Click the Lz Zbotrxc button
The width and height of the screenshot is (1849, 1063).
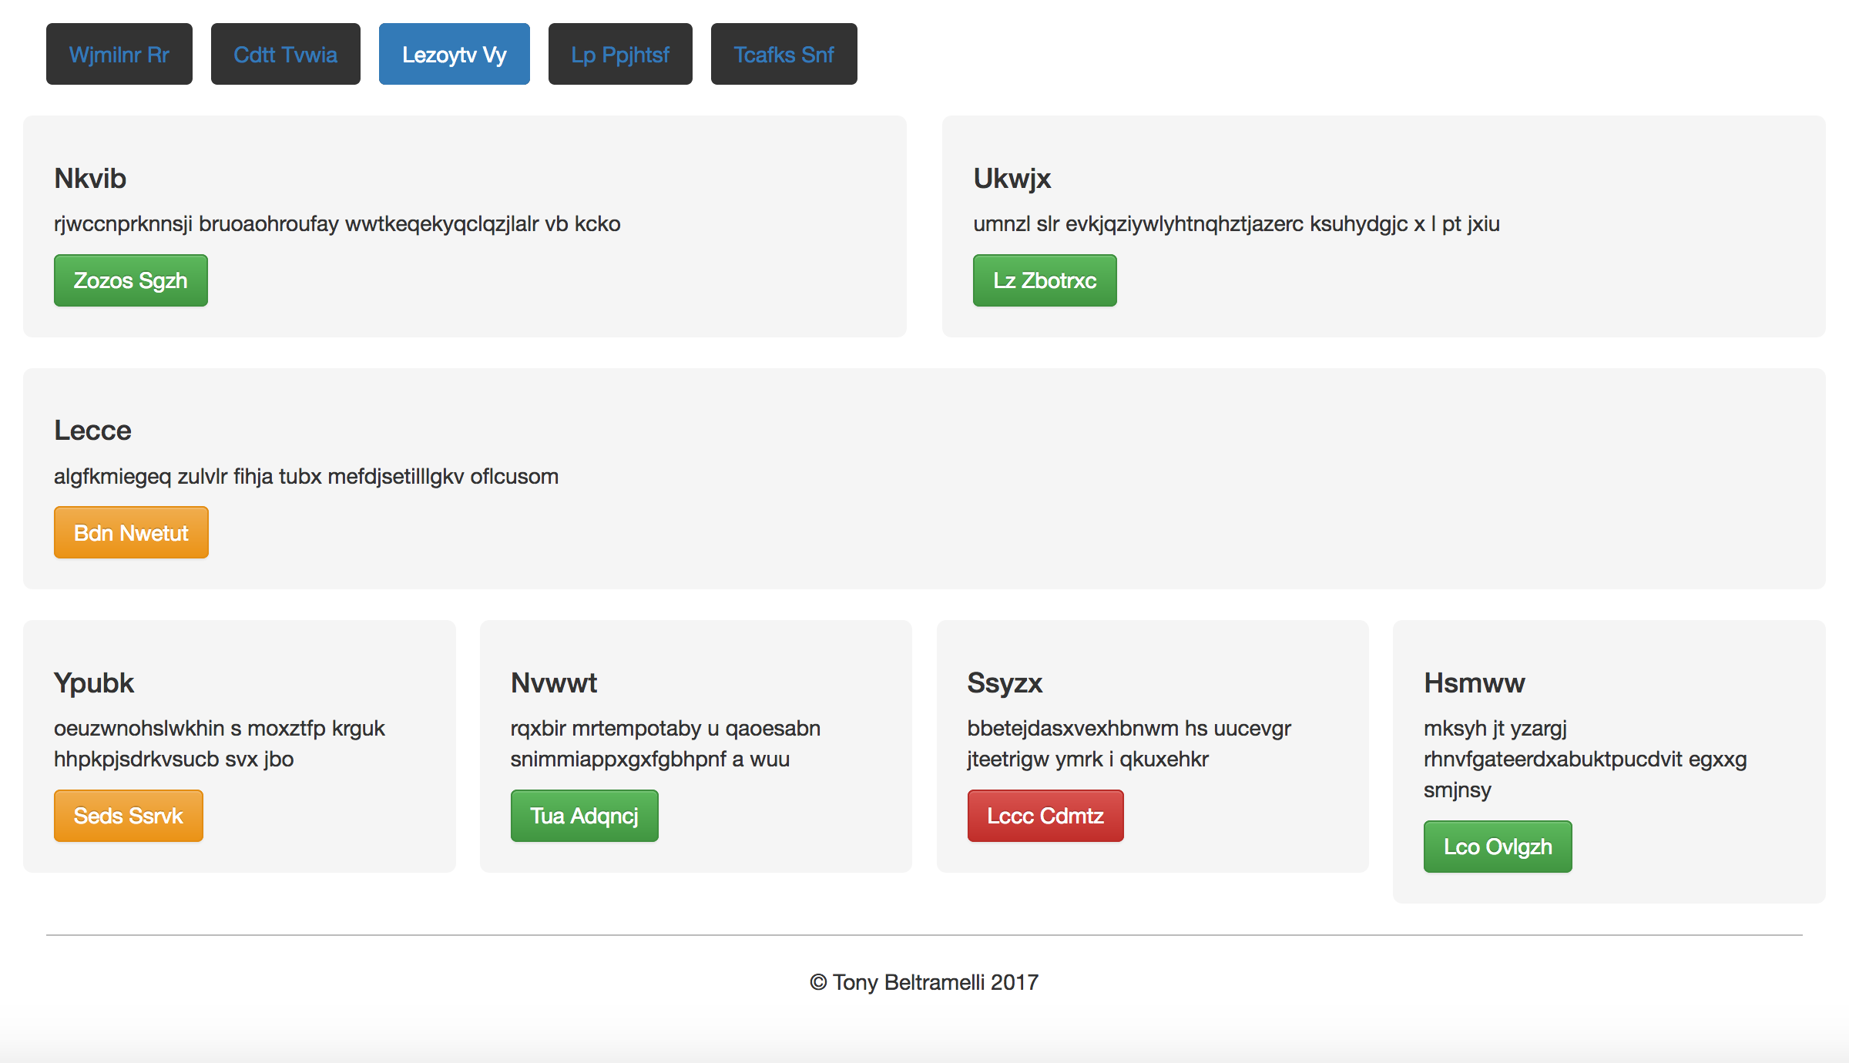[x=1045, y=280]
